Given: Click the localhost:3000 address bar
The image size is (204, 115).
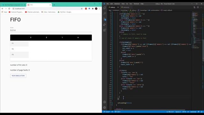Looking at the screenshot, I should point(47,9).
